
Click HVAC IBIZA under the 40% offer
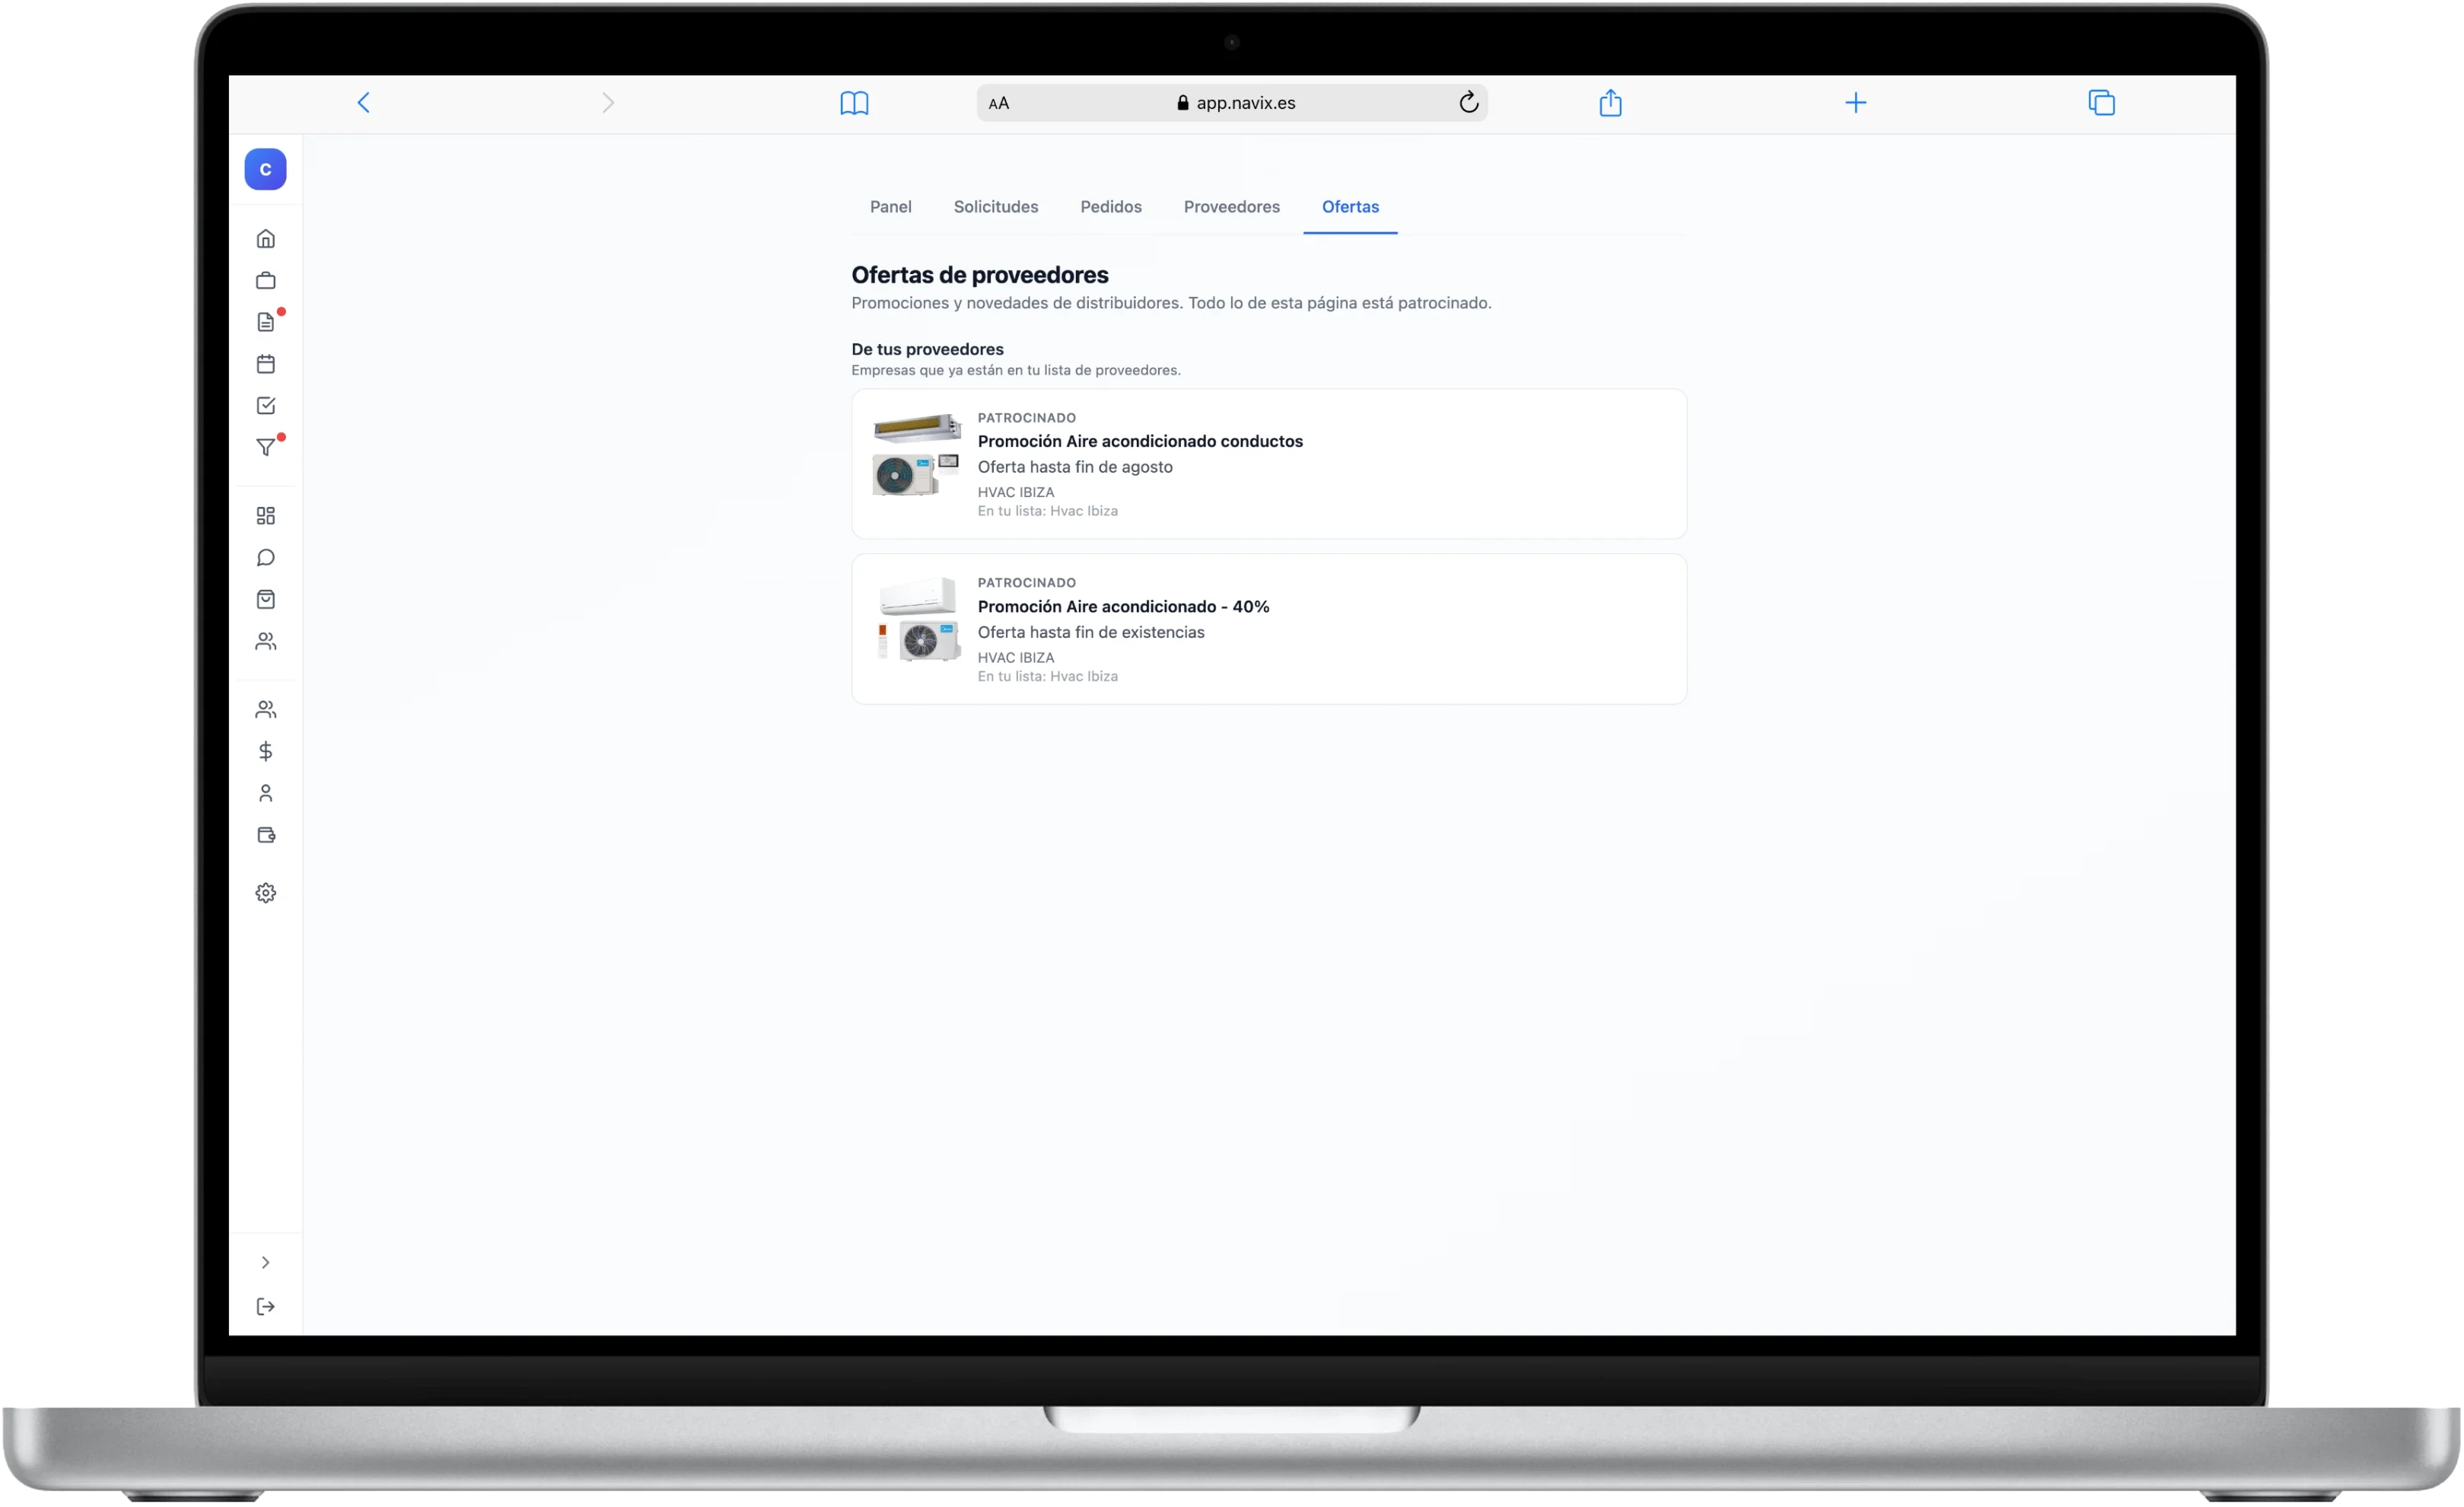coord(1016,657)
